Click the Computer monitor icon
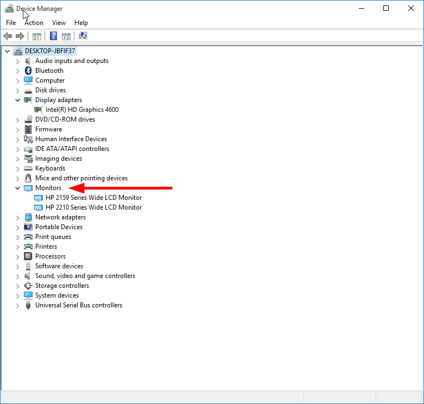The width and height of the screenshot is (424, 404). coord(28,80)
